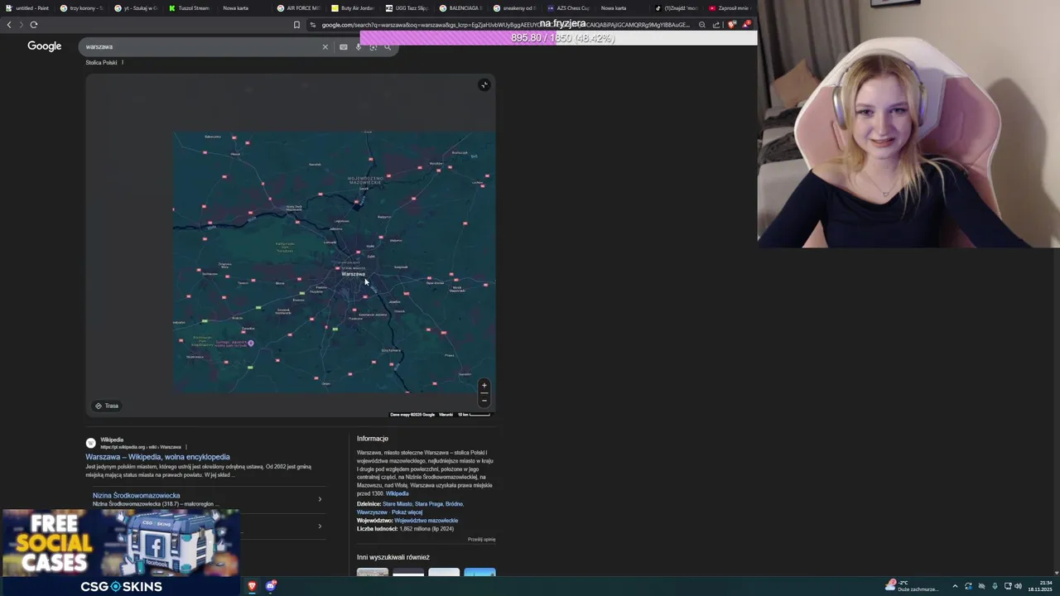Open the Warszawa – Wikipedia, wolna encyklopedia link
Viewport: 1060px width, 596px height.
point(157,457)
